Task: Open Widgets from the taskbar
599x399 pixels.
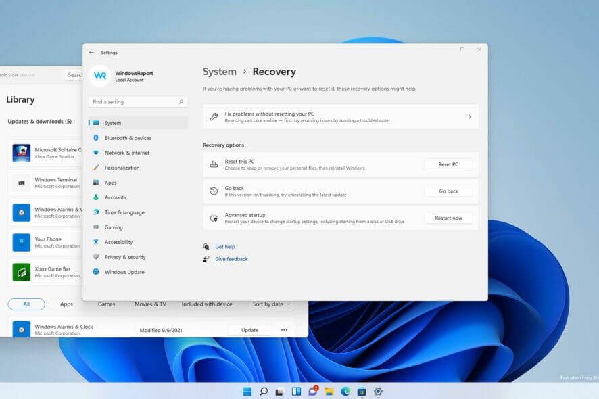Action: click(x=296, y=392)
